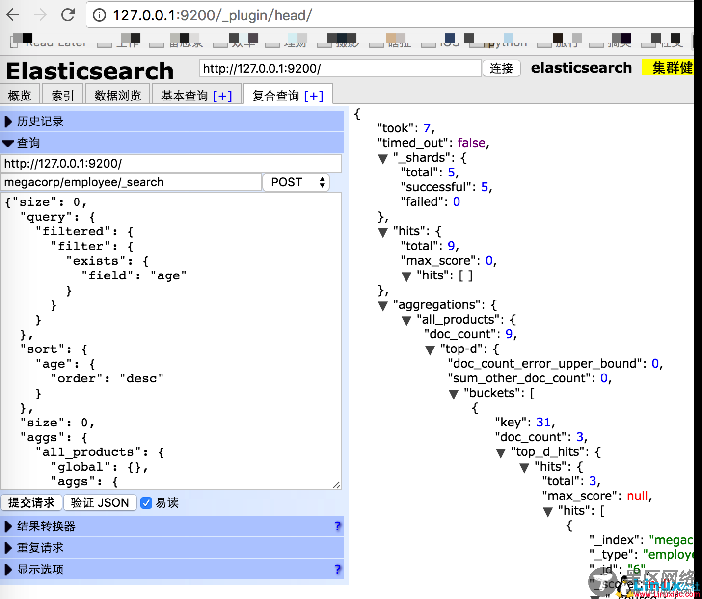The width and height of the screenshot is (702, 599).
Task: Toggle the 易读 pretty checkbox
Action: pos(146,503)
